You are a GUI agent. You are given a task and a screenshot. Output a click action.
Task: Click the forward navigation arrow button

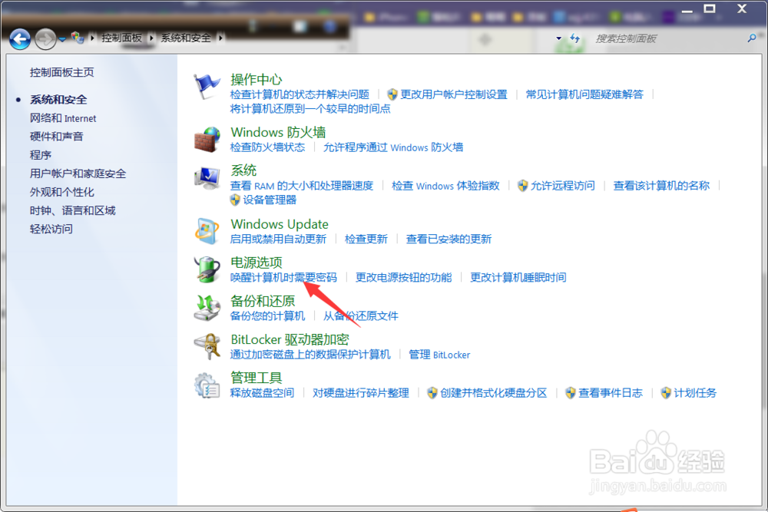[45, 39]
